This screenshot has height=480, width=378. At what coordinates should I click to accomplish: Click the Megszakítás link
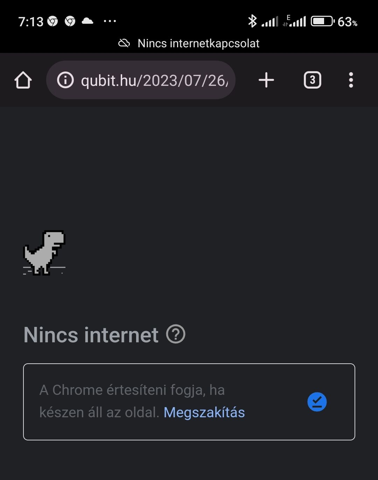204,412
